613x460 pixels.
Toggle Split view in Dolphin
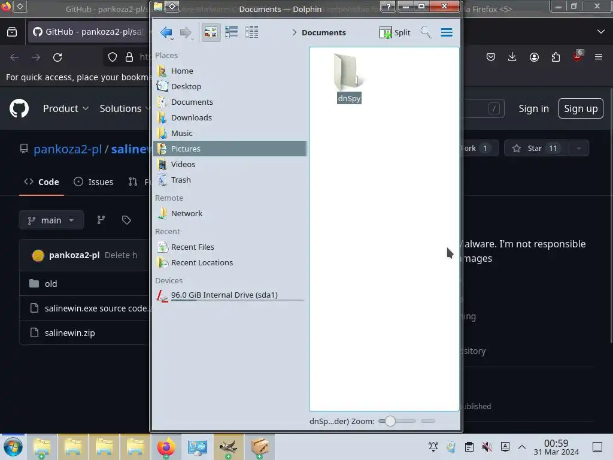point(395,32)
